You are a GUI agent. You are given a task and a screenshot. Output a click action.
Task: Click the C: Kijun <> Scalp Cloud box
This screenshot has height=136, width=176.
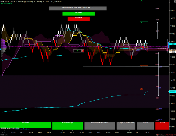click(126, 126)
